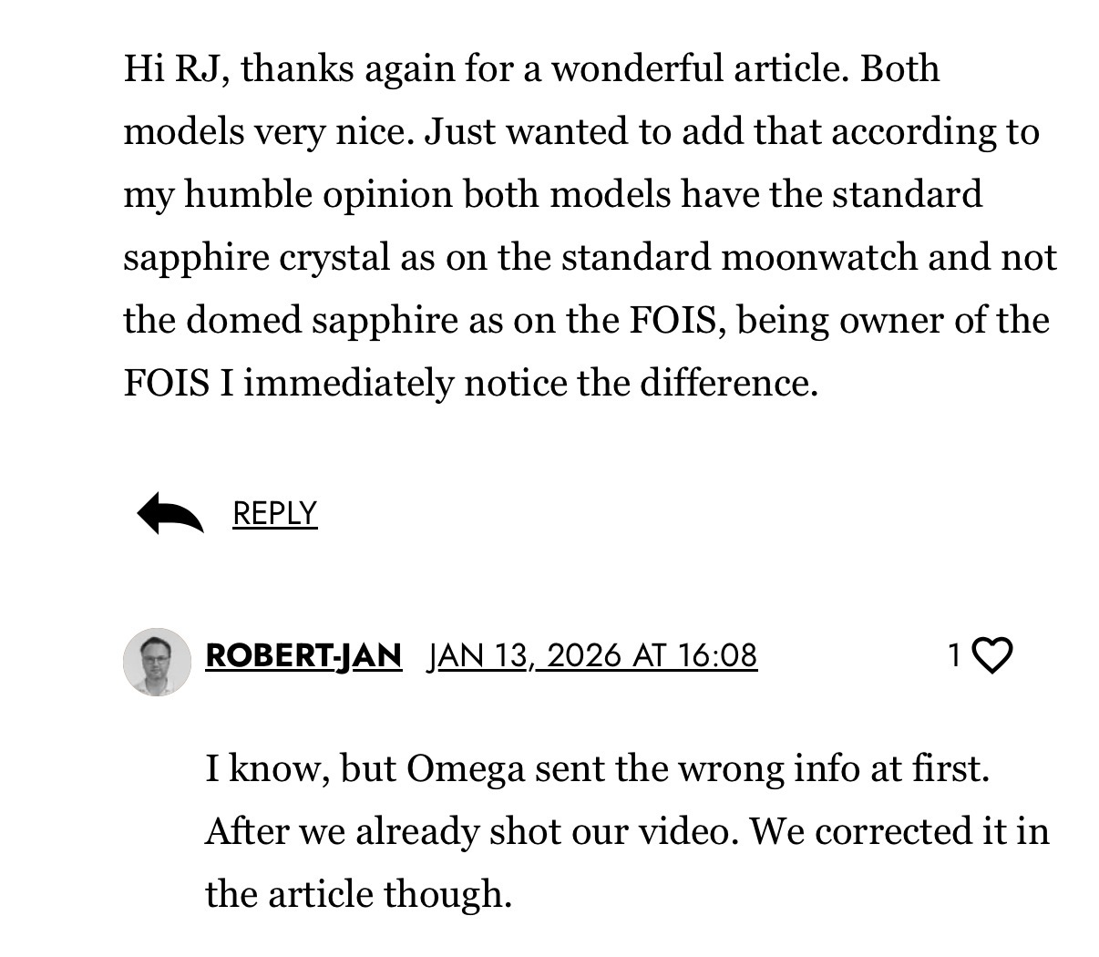Viewport: 1099px width, 957px height.
Task: Click "immediately notice the difference" in the comment
Action: coord(528,384)
